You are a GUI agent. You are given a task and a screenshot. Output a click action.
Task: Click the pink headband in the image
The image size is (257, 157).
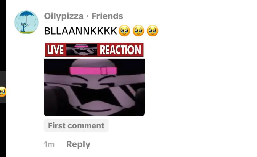[93, 71]
